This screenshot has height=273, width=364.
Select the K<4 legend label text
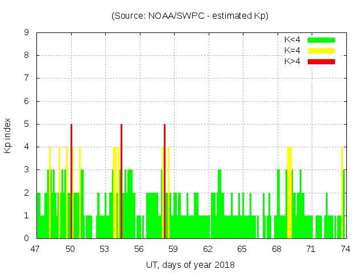(292, 40)
